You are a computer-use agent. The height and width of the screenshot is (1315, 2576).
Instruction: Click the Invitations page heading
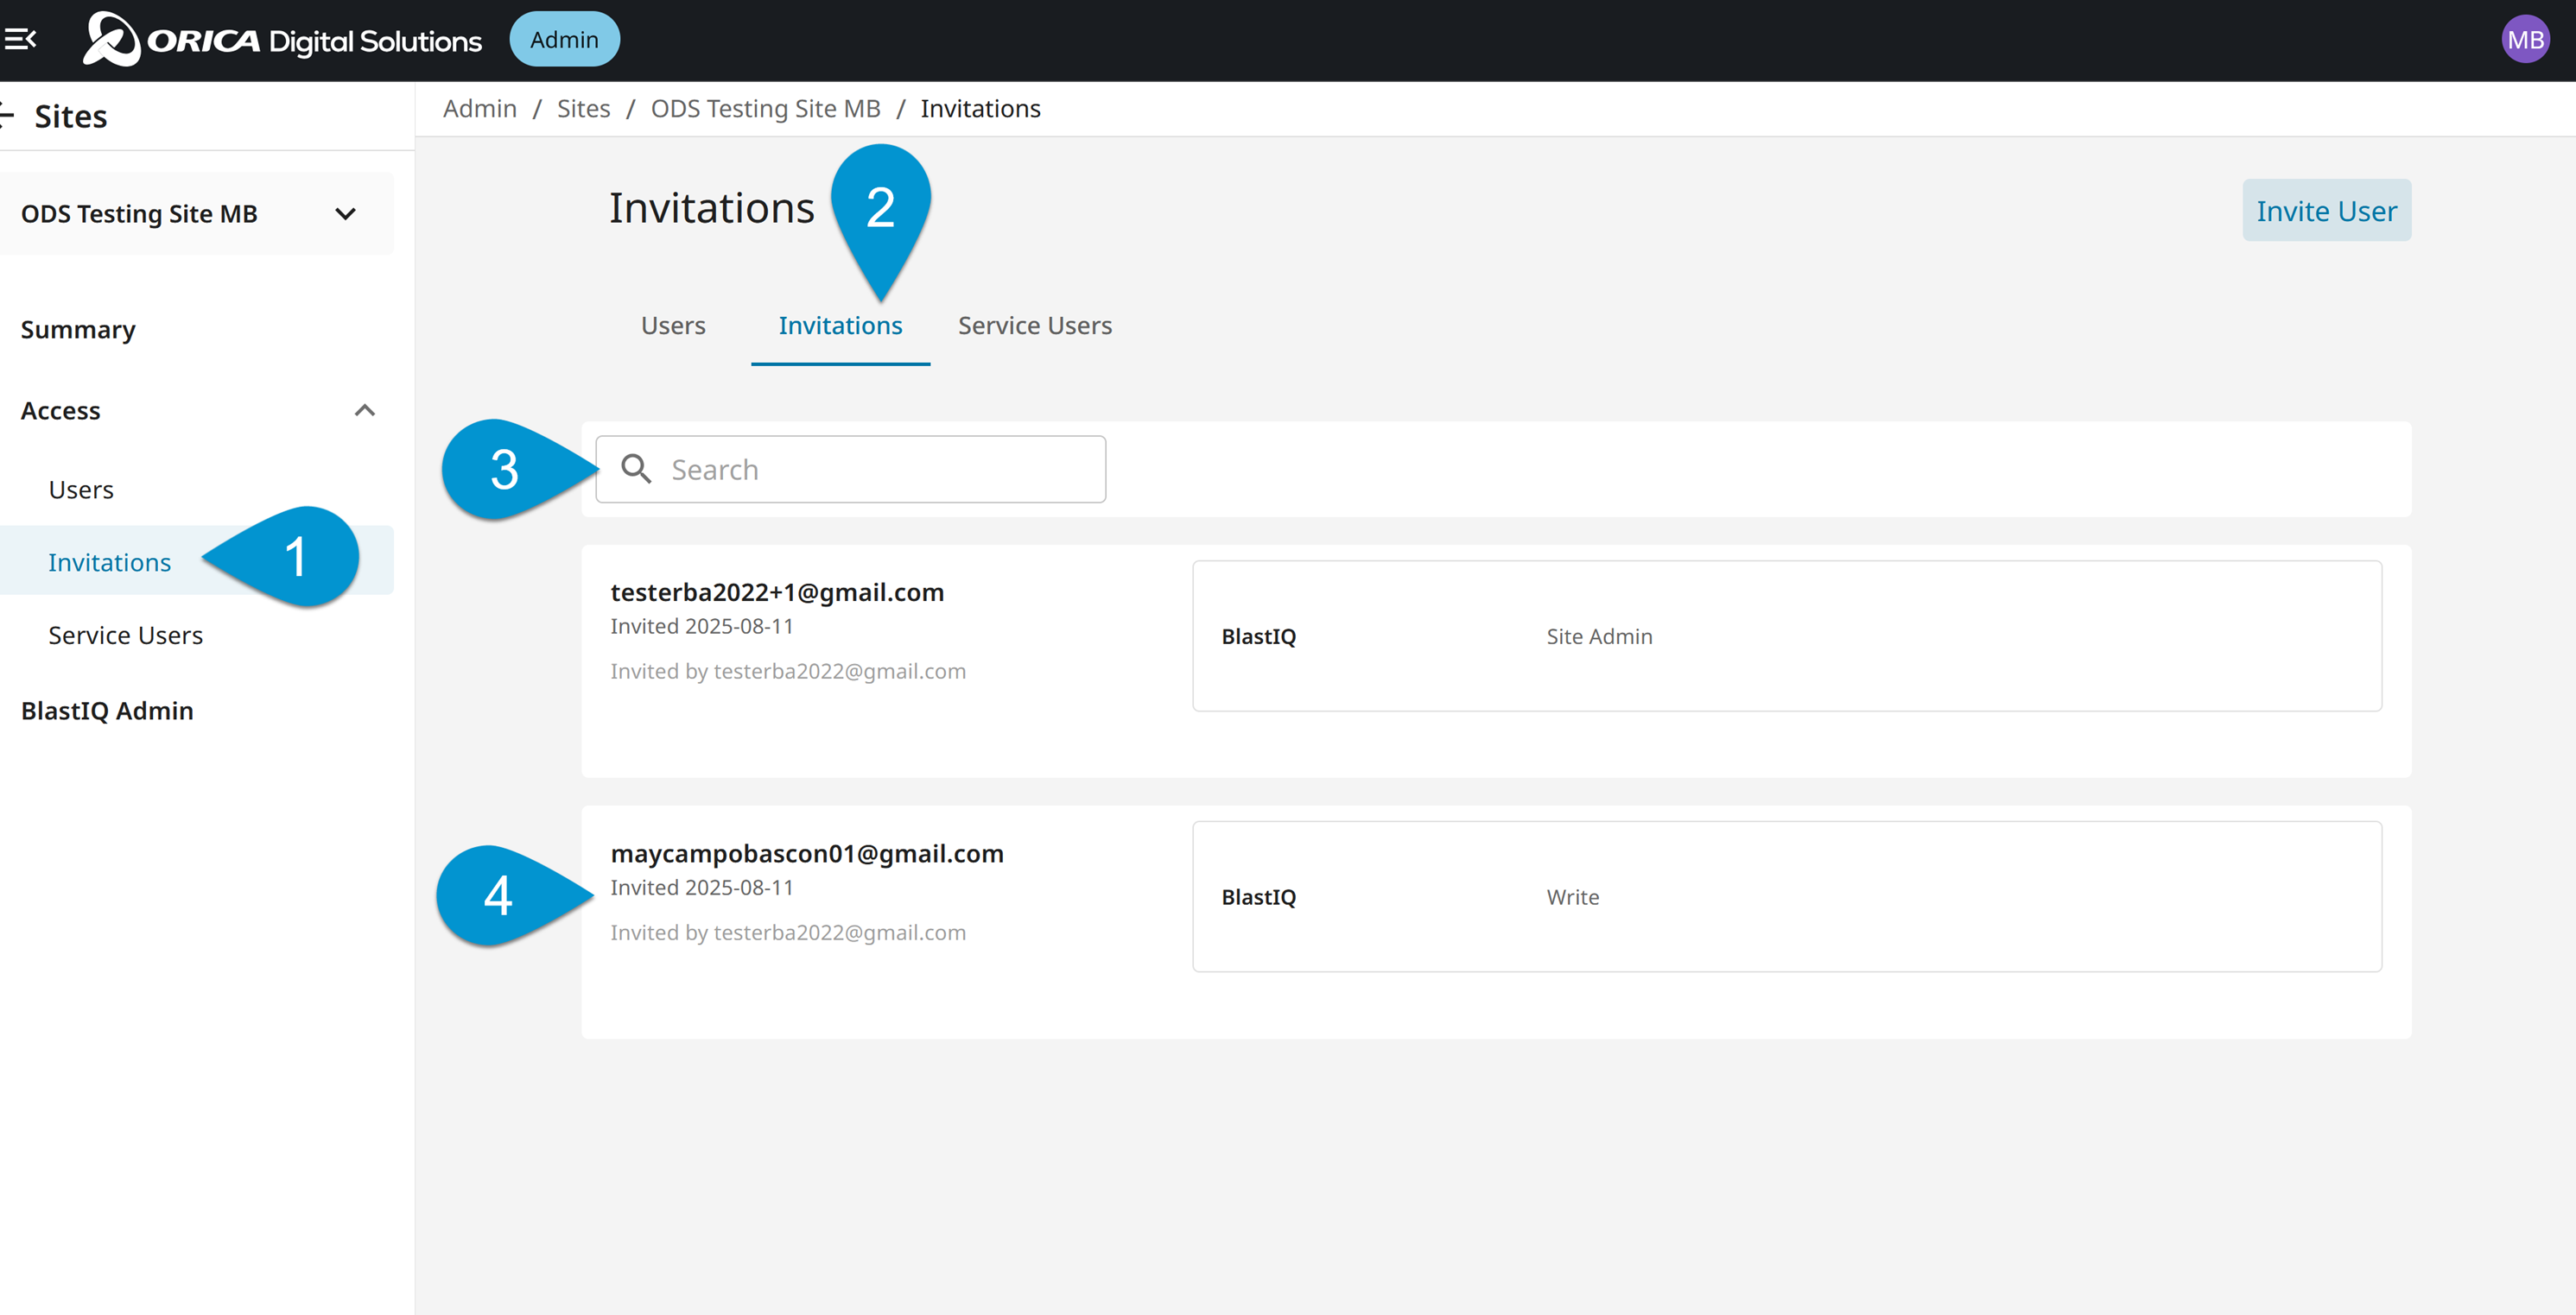pos(712,208)
